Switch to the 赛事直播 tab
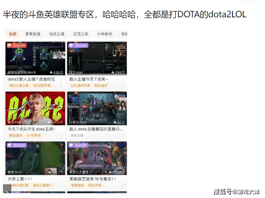 click(33, 34)
